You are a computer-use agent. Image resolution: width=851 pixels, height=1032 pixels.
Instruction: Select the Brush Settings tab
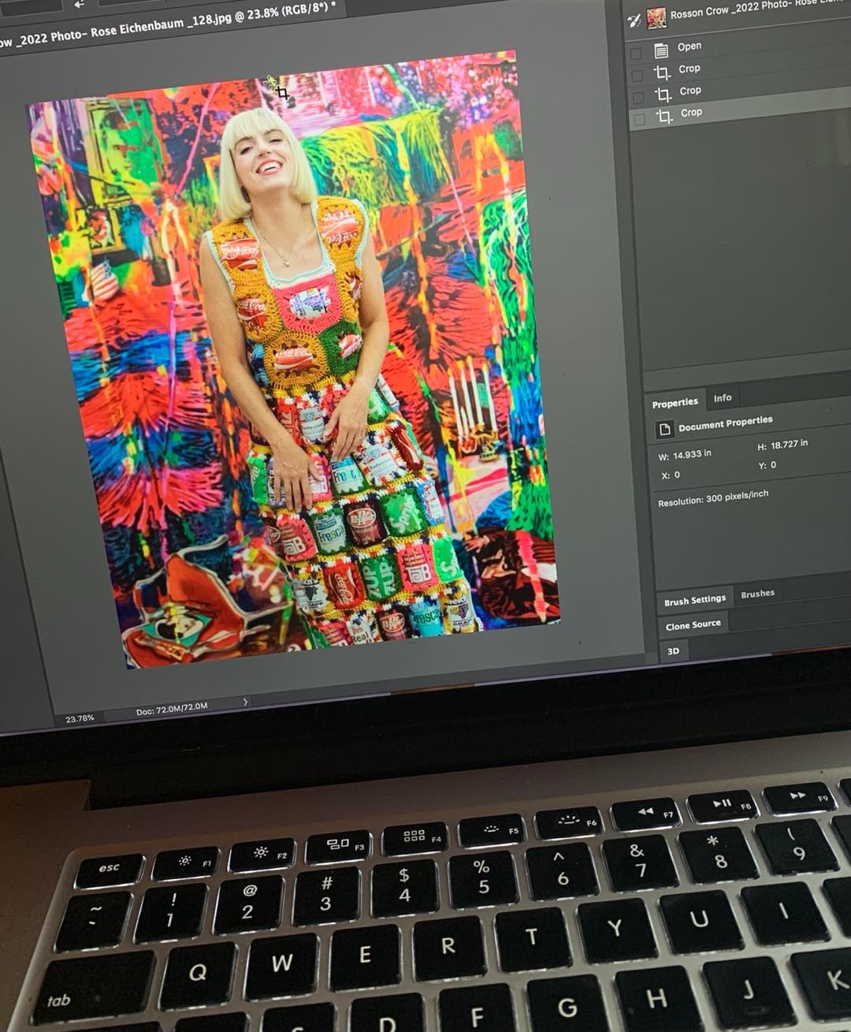click(x=694, y=601)
